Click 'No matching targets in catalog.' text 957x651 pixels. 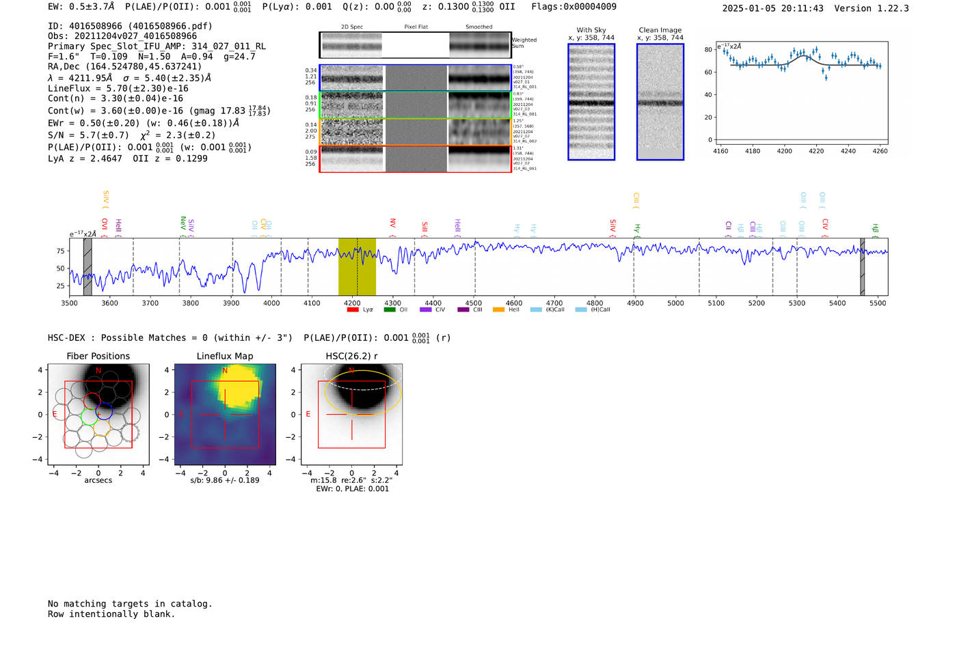pos(130,604)
